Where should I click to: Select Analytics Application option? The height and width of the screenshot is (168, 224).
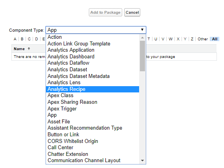pyautogui.click(x=92, y=50)
